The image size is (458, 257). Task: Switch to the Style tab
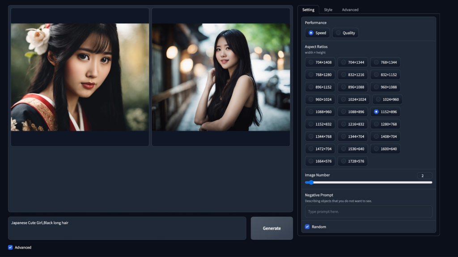point(328,10)
